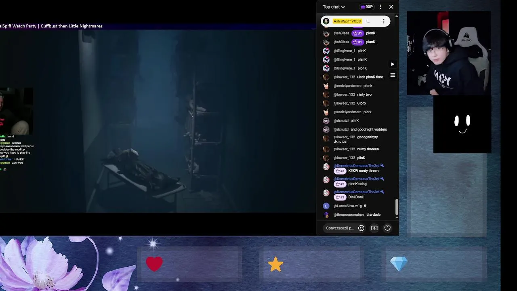This screenshot has width=517, height=291.
Task: Click @Gingivere_1 avatar on planK message
Action: 326,60
